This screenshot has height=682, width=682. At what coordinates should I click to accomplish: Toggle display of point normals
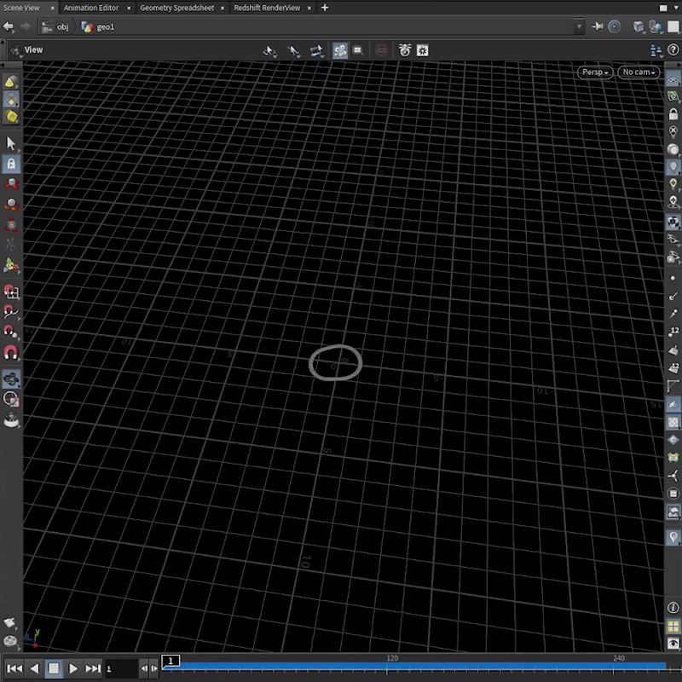tap(673, 296)
